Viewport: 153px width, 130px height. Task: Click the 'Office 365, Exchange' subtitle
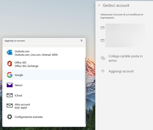[26, 66]
